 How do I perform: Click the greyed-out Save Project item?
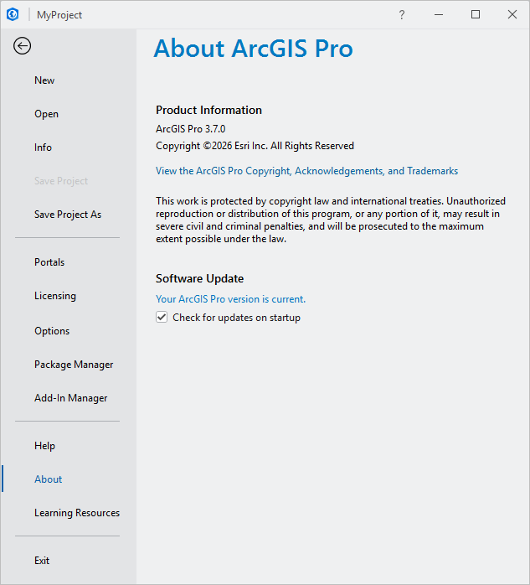(61, 181)
